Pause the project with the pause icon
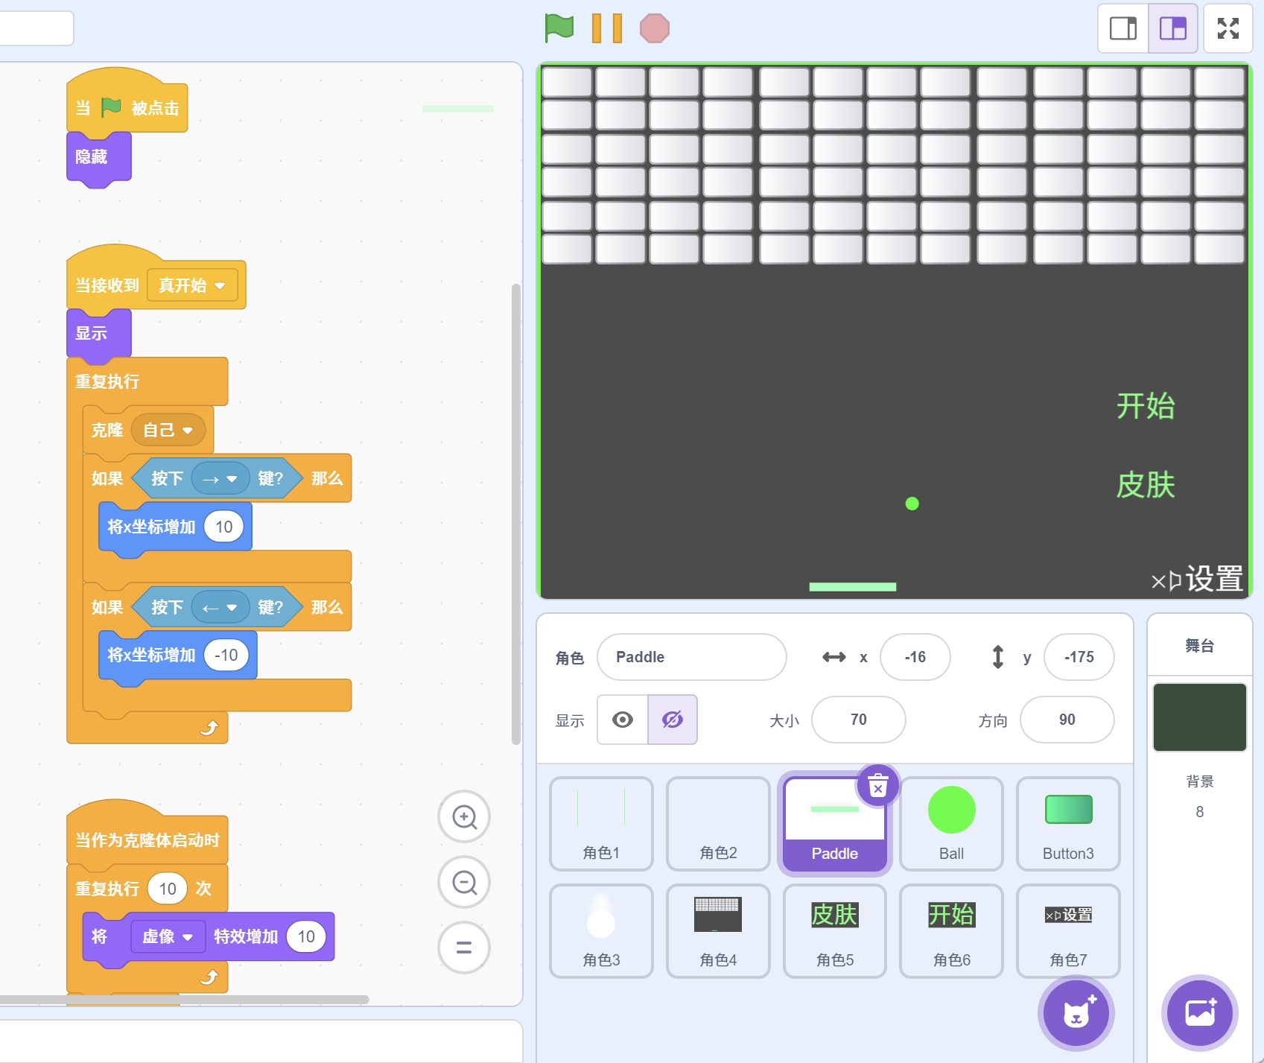Viewport: 1264px width, 1063px height. click(606, 28)
